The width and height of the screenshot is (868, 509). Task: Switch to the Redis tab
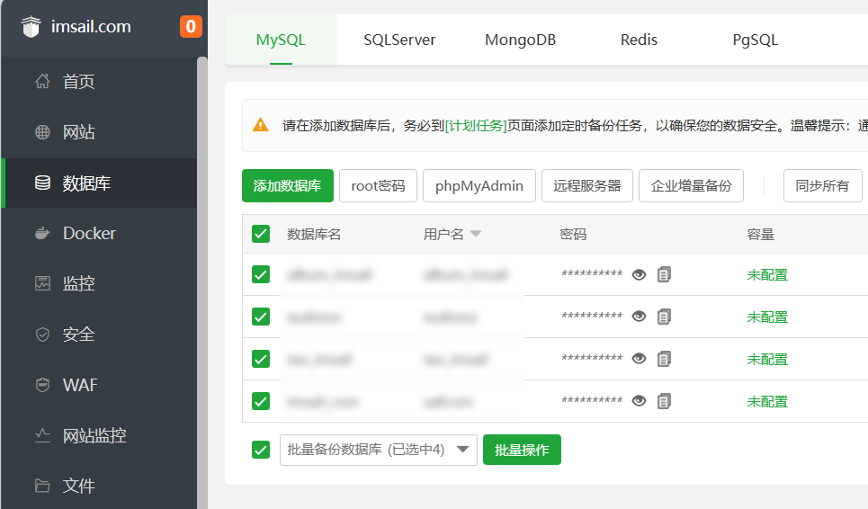[639, 40]
